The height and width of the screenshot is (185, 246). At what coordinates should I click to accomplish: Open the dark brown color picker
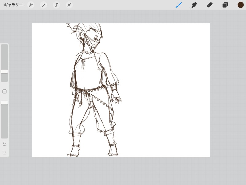(240, 5)
